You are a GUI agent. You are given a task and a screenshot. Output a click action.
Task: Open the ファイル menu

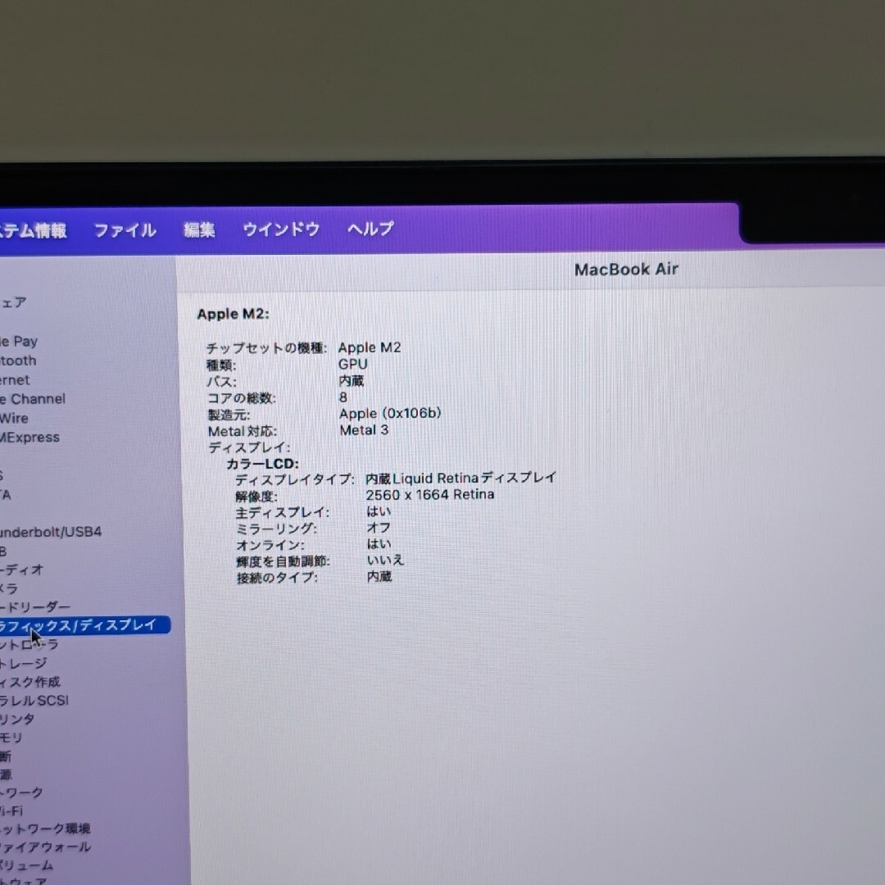125,230
